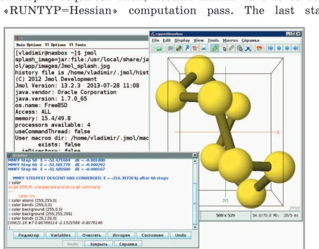Click the blue P POV-Ray render icon
The image size is (319, 249).
pos(187,48)
